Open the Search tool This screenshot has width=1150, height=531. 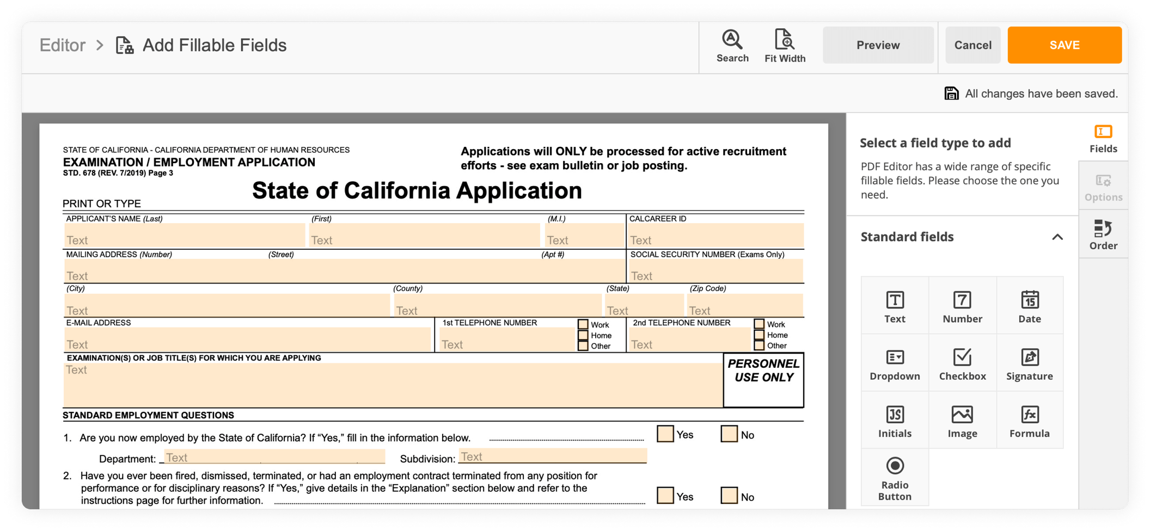pyautogui.click(x=732, y=46)
